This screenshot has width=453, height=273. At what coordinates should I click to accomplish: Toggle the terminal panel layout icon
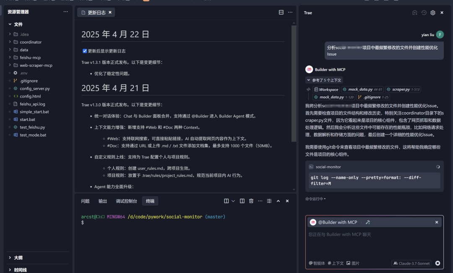242,201
